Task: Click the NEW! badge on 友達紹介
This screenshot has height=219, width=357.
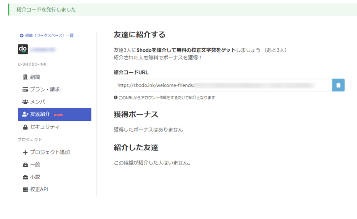Action: tap(58, 115)
